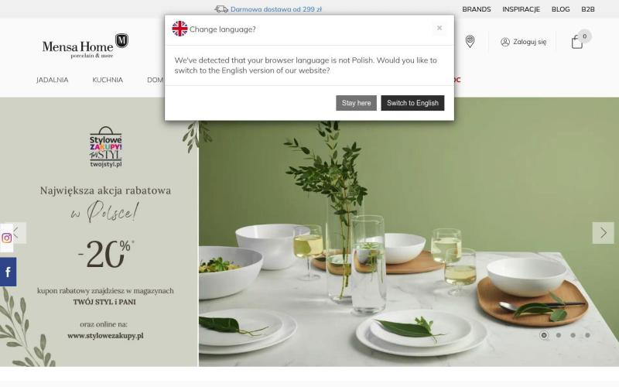Click the store locator pin icon
This screenshot has height=387, width=619.
[x=470, y=41]
